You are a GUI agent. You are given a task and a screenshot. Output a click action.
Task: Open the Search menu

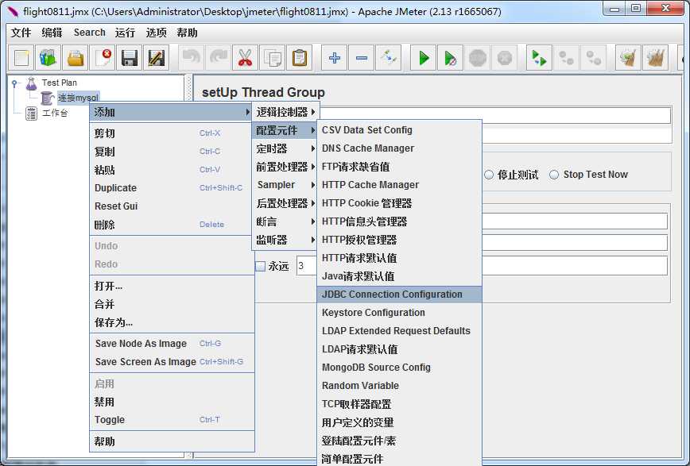pyautogui.click(x=89, y=33)
